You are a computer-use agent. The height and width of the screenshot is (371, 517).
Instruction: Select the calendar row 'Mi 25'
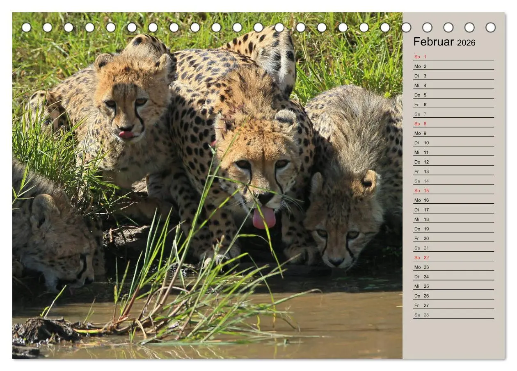coord(453,286)
